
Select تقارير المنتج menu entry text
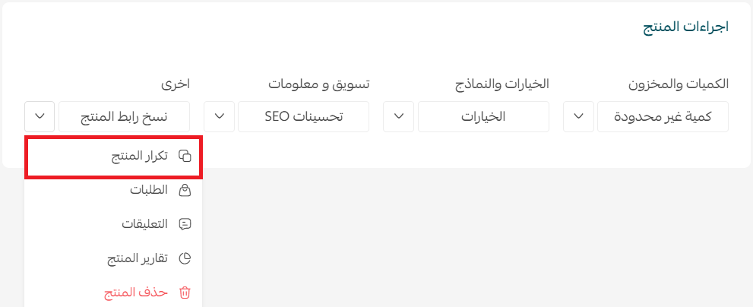click(138, 258)
